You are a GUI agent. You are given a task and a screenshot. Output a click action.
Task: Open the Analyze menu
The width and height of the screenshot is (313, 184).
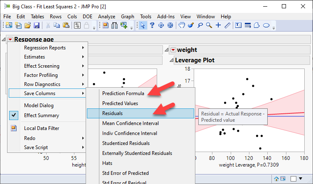(106, 17)
